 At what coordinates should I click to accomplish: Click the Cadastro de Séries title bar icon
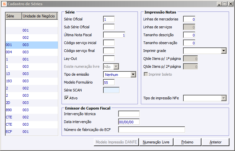click(4, 4)
